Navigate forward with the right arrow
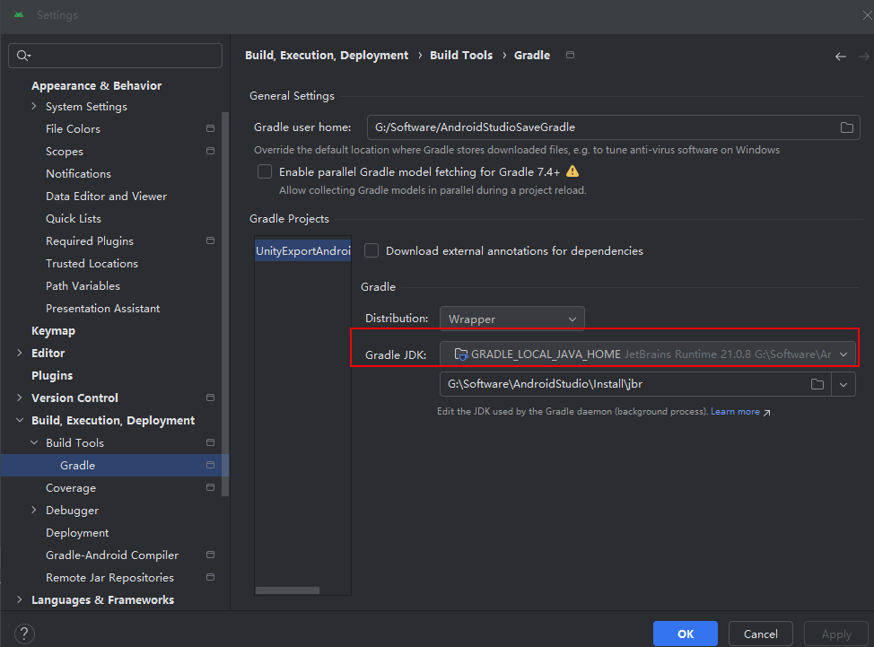This screenshot has width=874, height=647. click(864, 57)
